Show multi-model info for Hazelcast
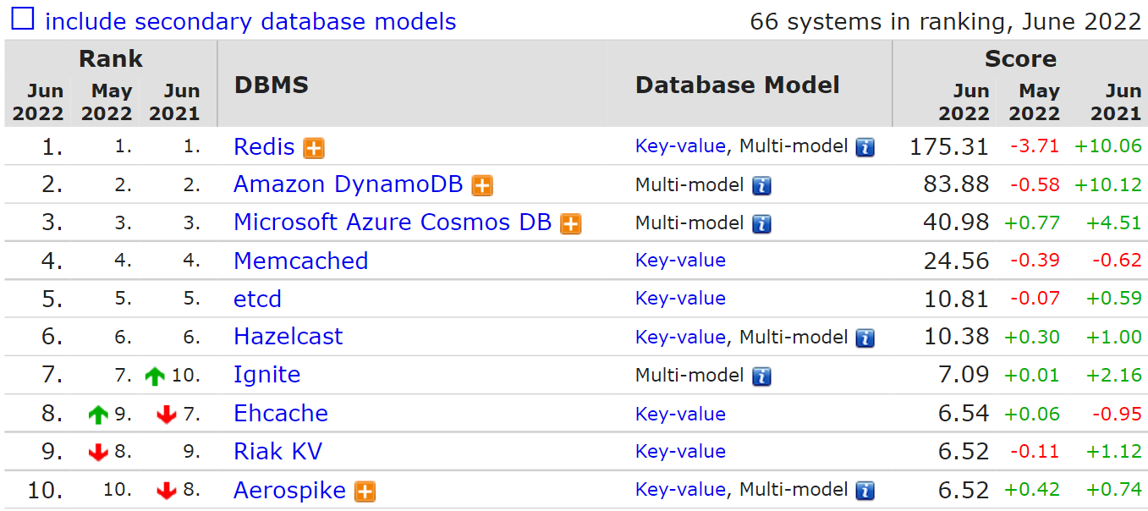Viewport: 1148px width, 511px height. coord(865,338)
